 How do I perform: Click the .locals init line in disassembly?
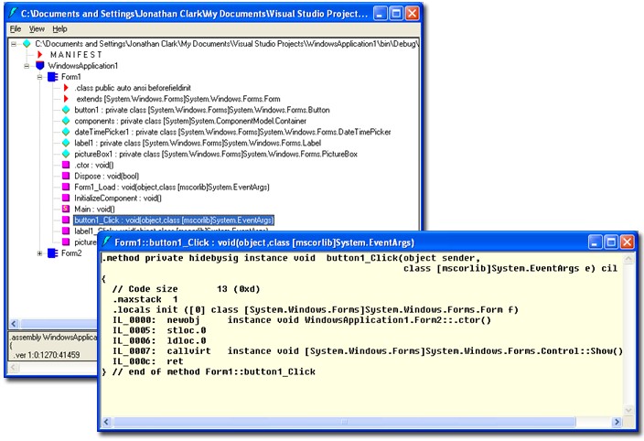tap(316, 309)
